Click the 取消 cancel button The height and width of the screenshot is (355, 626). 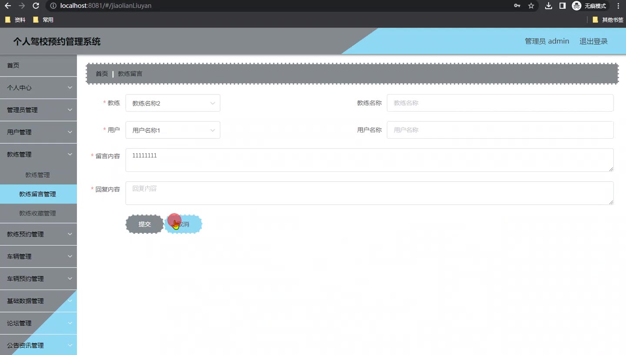coord(183,224)
